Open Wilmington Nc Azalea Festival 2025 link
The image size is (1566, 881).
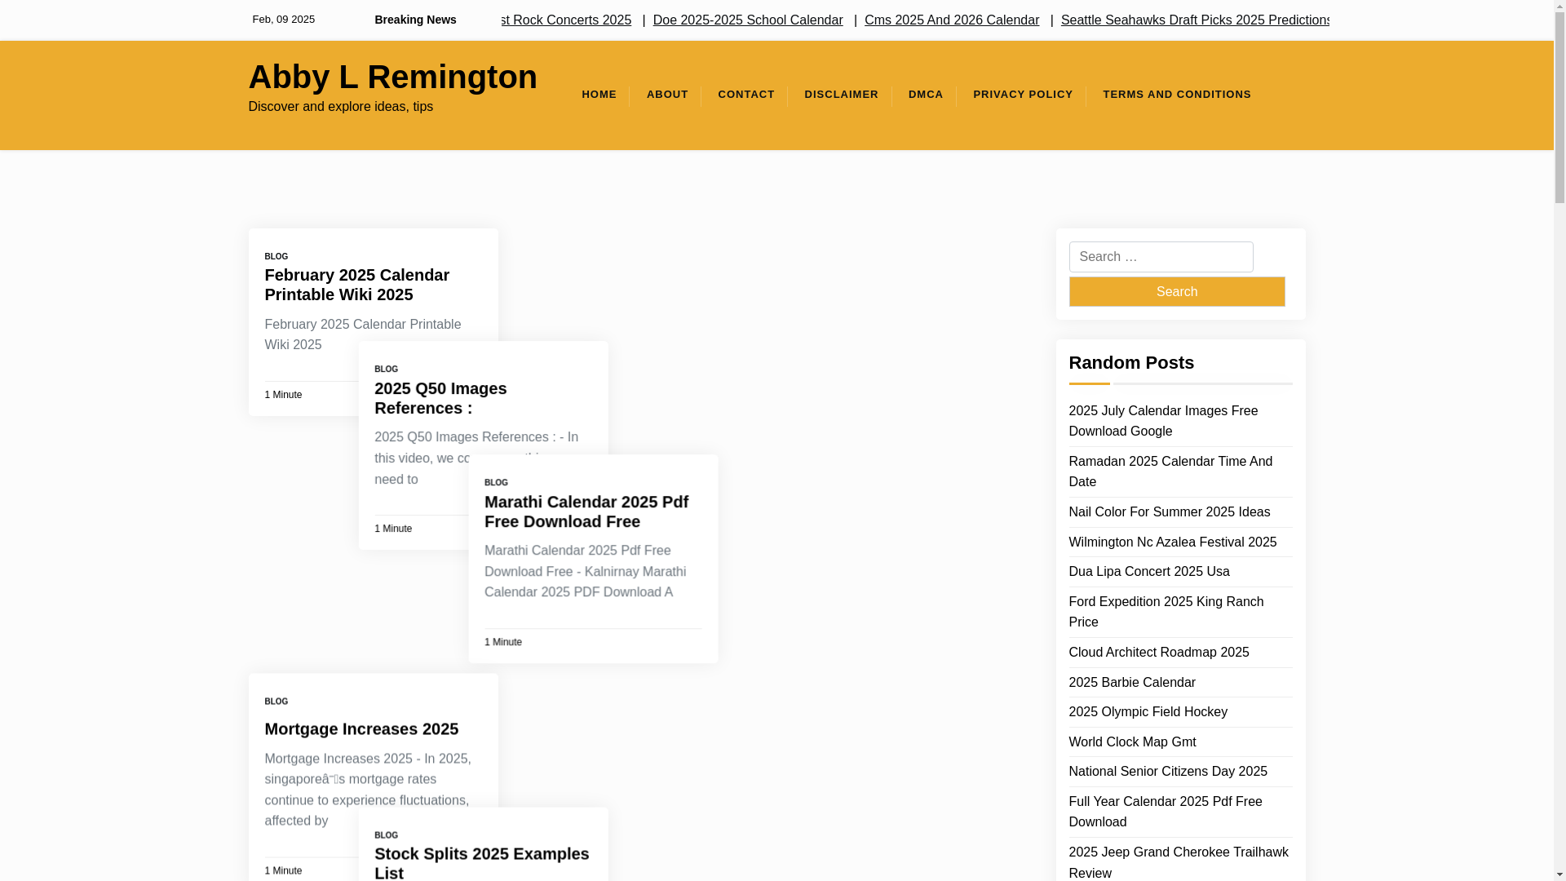pos(1172,542)
